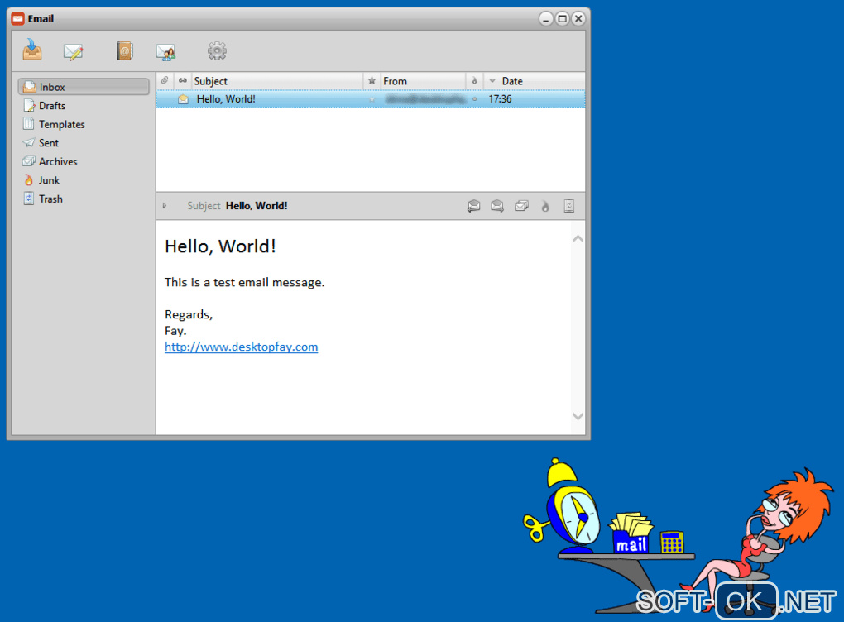This screenshot has width=844, height=622.
Task: Click envelope icon on Hello, World! row
Action: pyautogui.click(x=183, y=99)
